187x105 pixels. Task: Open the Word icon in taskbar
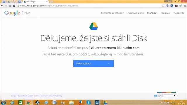pyautogui.click(x=54, y=102)
